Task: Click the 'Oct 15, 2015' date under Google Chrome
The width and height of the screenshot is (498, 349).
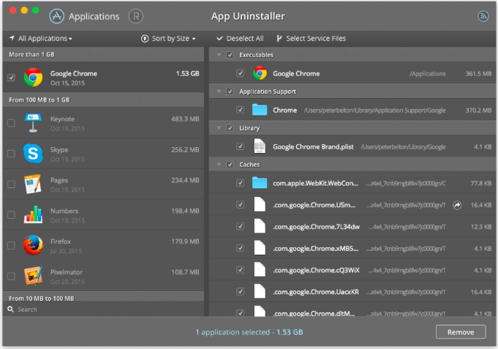Action: click(x=67, y=83)
